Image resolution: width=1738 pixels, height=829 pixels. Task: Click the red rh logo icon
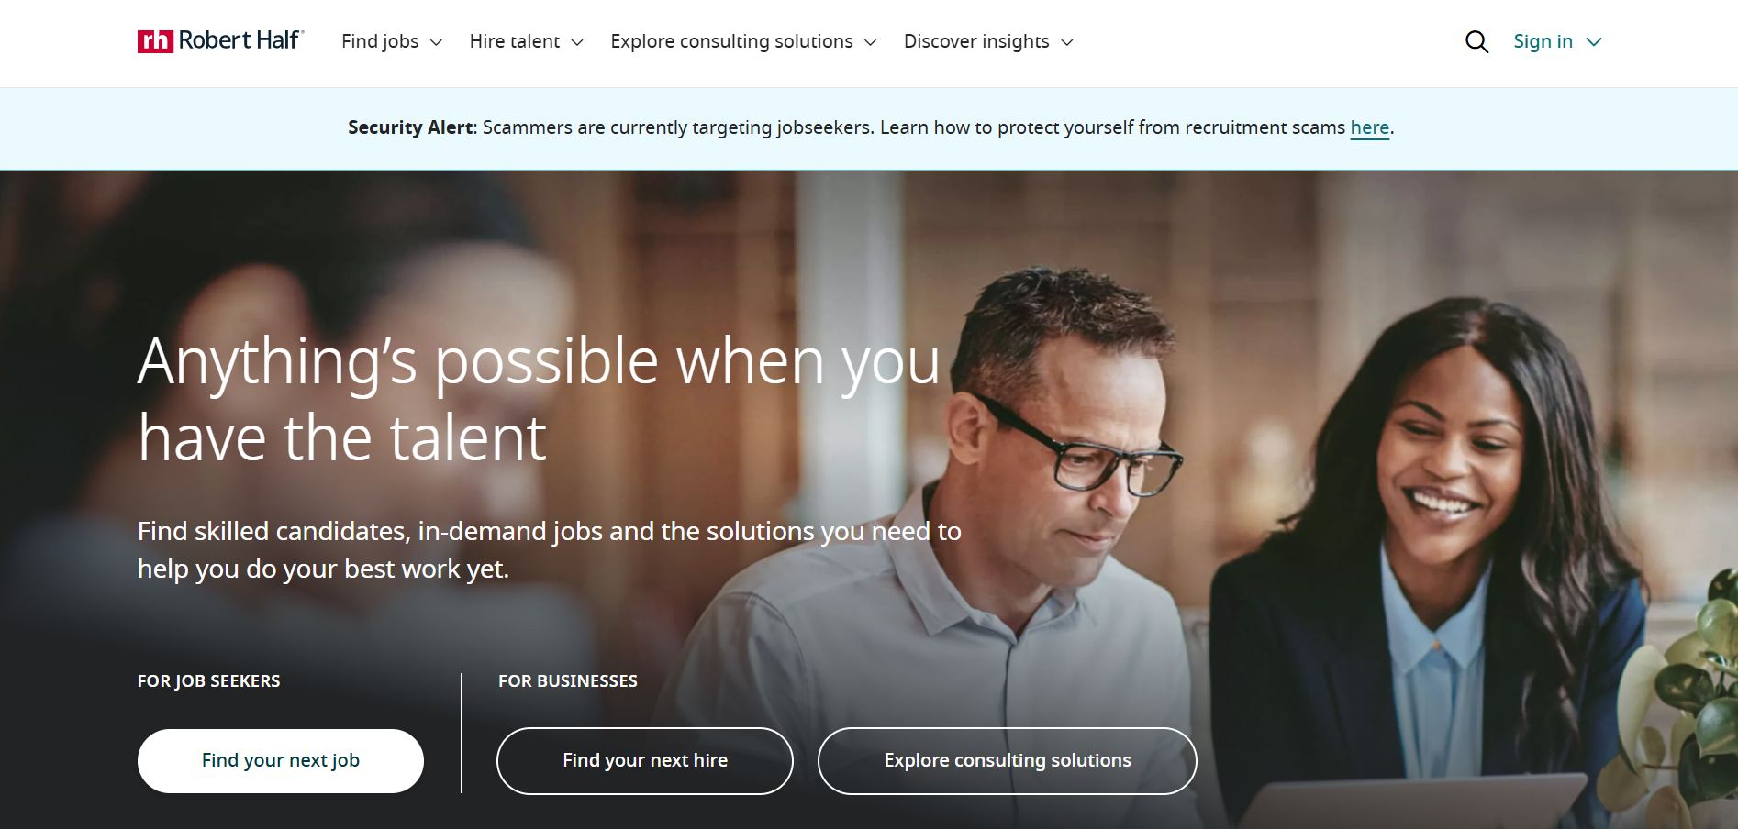(155, 41)
